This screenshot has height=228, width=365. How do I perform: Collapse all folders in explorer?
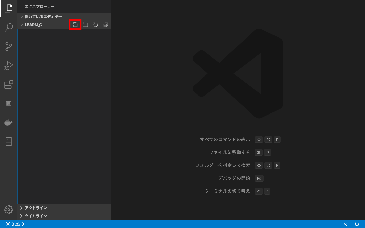click(105, 25)
